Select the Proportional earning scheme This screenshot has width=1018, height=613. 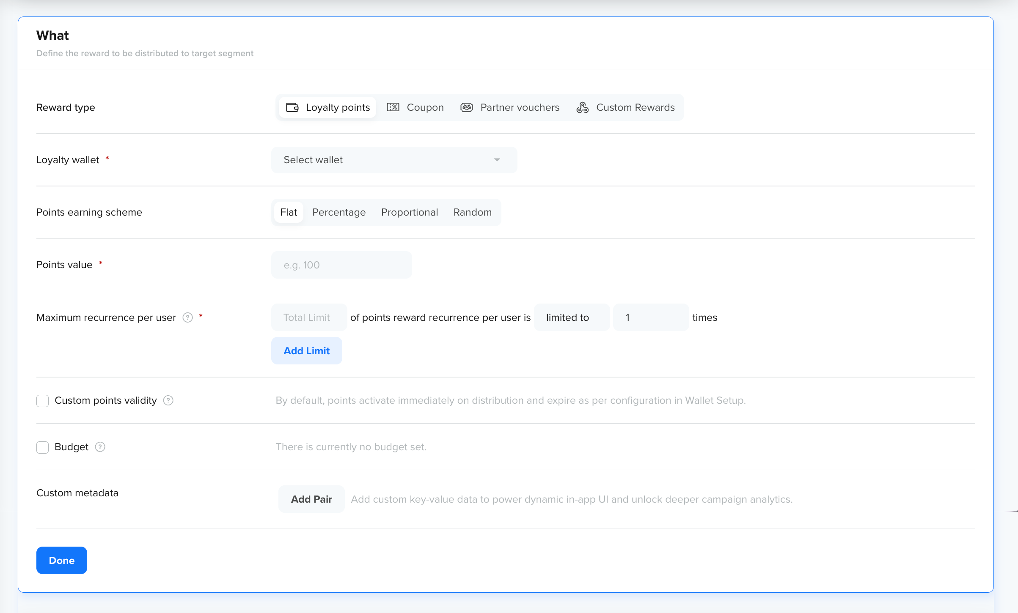click(409, 212)
